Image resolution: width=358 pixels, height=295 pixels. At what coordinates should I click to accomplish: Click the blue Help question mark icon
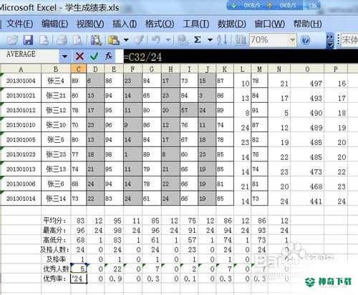pos(306,40)
